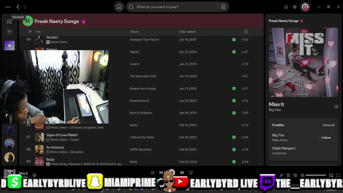Add now-playing Miss It to Liked Songs

[x=34, y=175]
